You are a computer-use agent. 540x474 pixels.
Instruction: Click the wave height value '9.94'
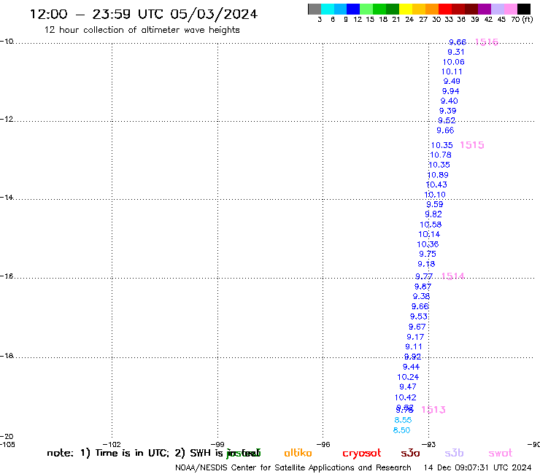451,91
